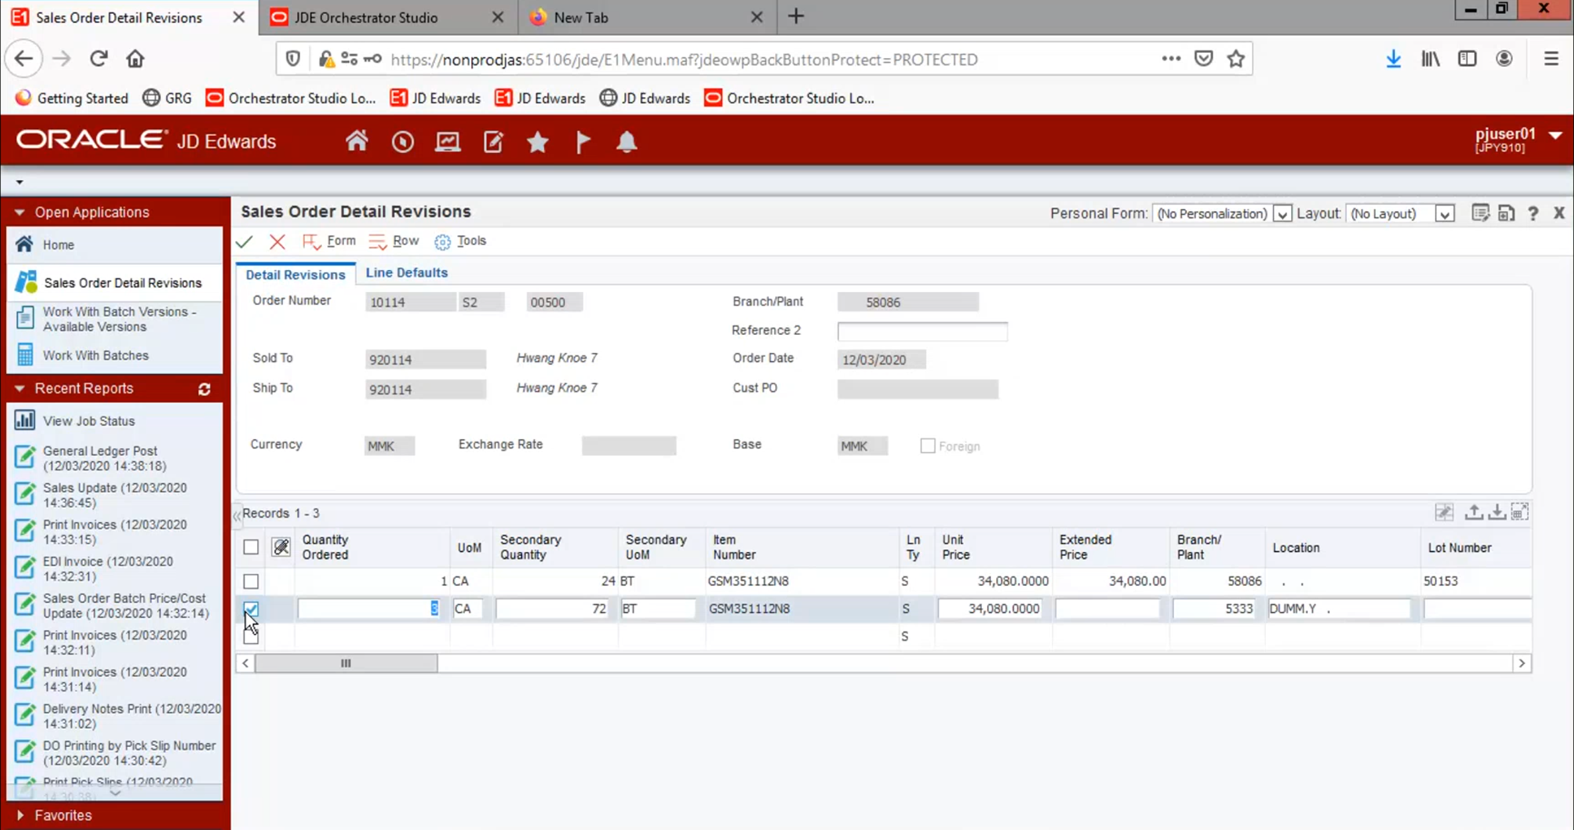This screenshot has height=830, width=1574.
Task: Click the red Cancel X icon
Action: [x=277, y=242]
